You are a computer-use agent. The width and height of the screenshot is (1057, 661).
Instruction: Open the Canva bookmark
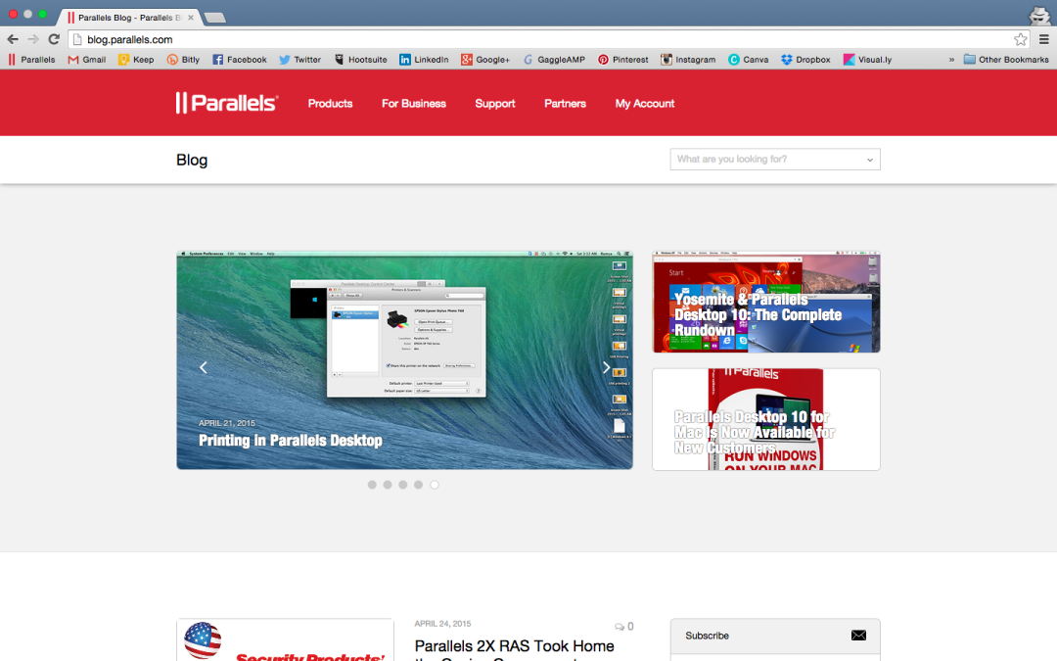click(x=749, y=60)
